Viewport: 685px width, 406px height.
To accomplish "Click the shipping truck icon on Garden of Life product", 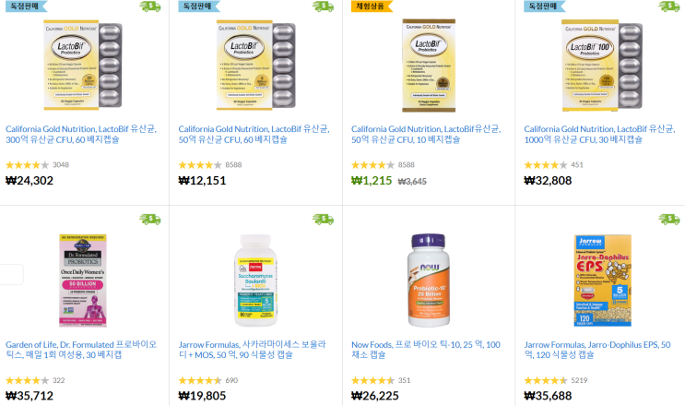I will click(150, 219).
